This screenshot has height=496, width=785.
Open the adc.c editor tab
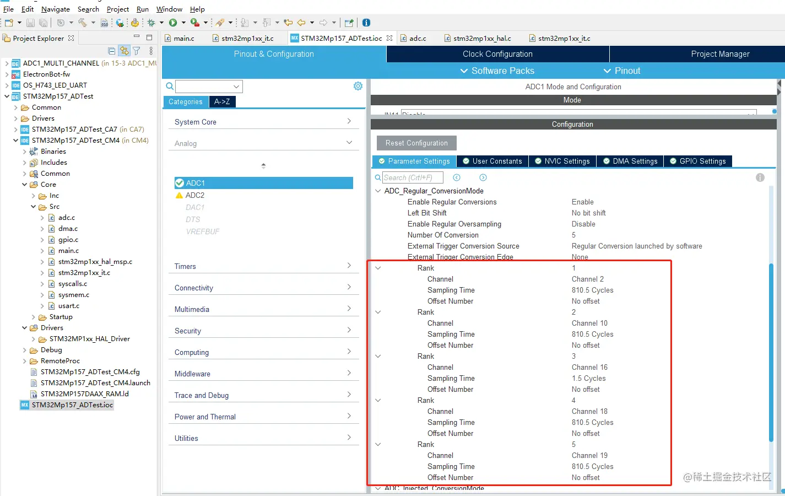(x=413, y=38)
